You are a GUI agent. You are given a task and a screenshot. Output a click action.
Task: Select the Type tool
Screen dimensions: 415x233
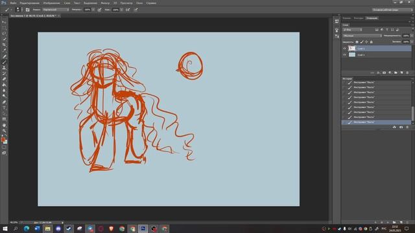[4, 108]
